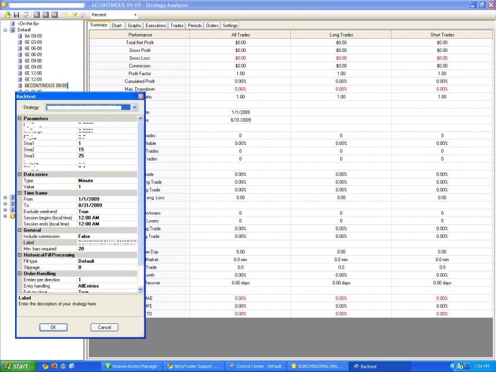Collapse the Data series section
The width and height of the screenshot is (496, 372).
pos(19,174)
